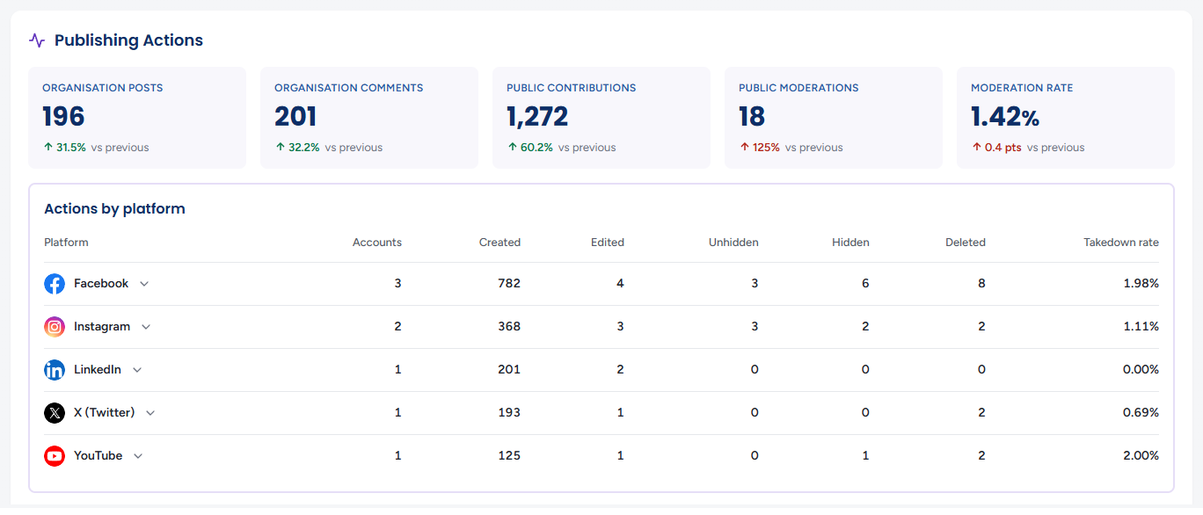Viewport: 1203px width, 515px height.
Task: Click the Actions by platform heading
Action: pos(114,209)
